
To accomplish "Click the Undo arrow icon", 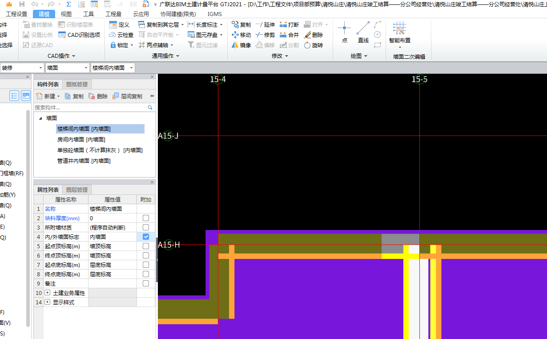I will click(35, 4).
